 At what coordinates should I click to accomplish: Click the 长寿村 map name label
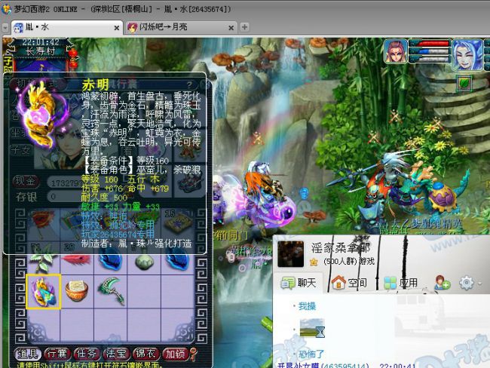41,51
